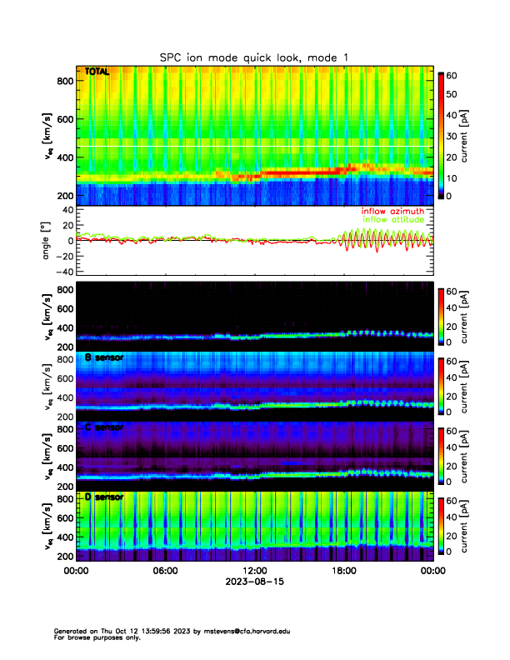This screenshot has width=510, height=660.
Task: Click the "SPC ion mode quick look" title
Action: 254,57
